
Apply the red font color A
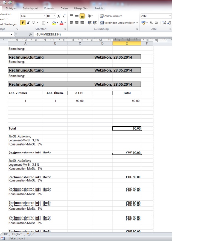62,23
